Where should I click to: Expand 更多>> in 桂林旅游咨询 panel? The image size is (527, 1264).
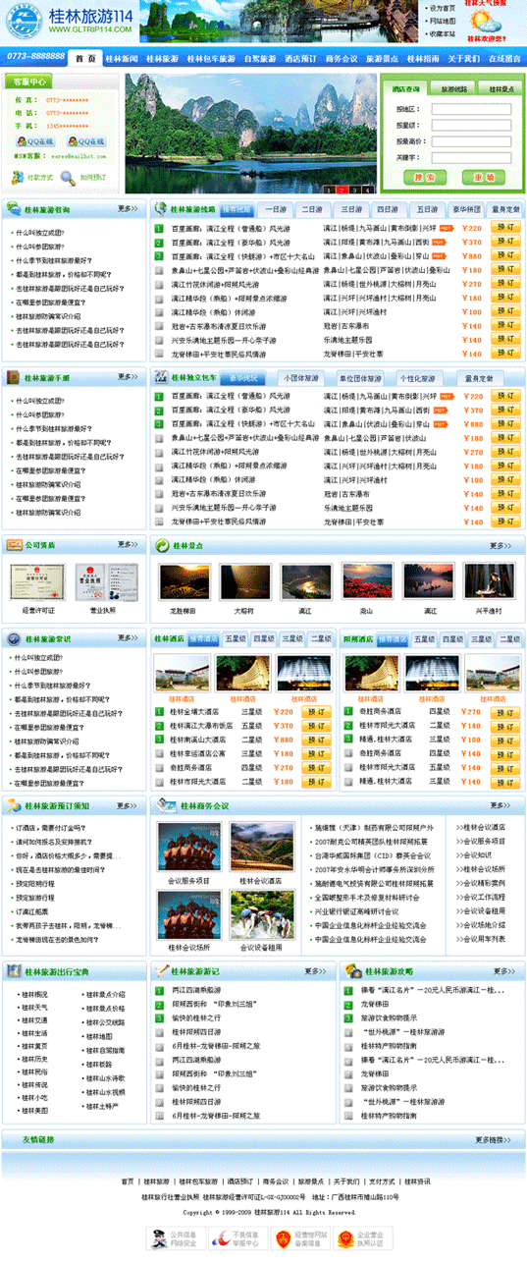[x=128, y=209]
